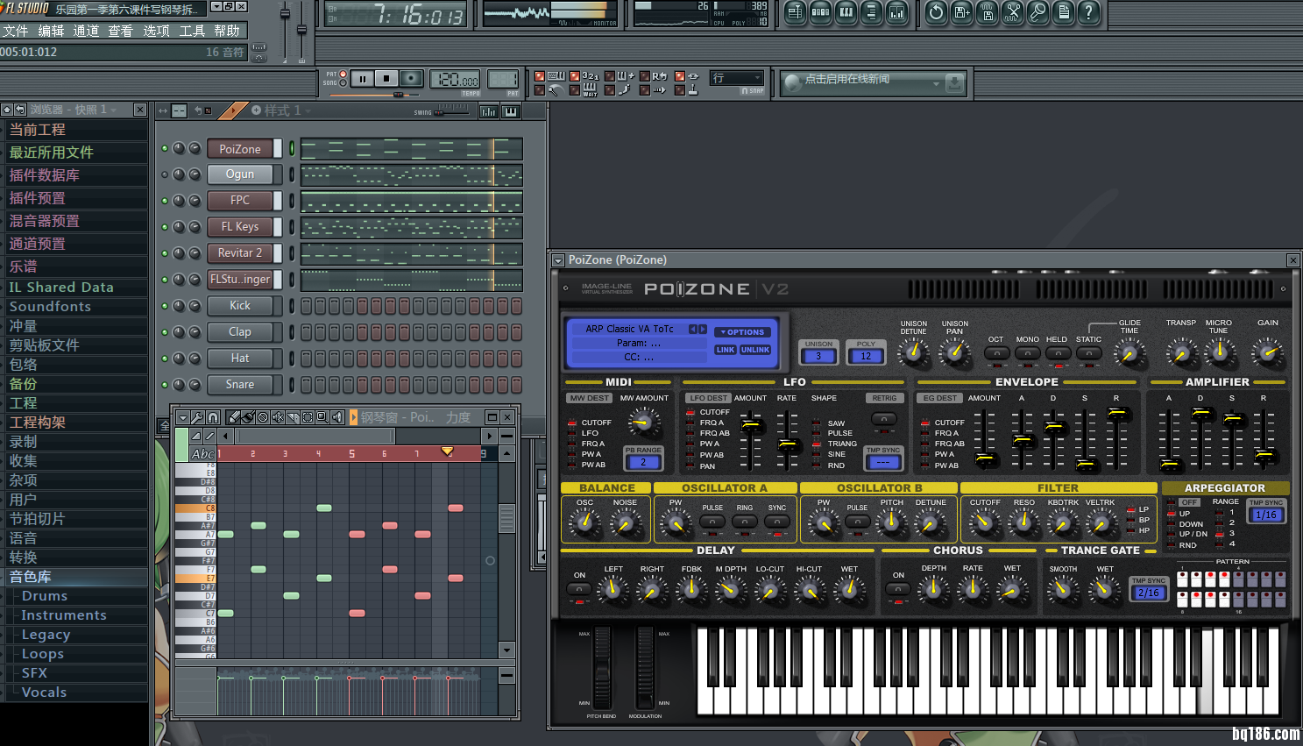Select the paint brush tool in piano roll
1303x746 pixels.
[248, 417]
